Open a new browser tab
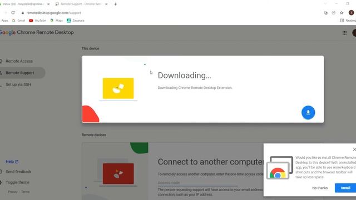Image resolution: width=356 pixels, height=200 pixels. (115, 4)
